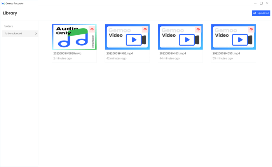This screenshot has height=167, width=272.
Task: Select the To be uploaded folder
Action: 20,34
